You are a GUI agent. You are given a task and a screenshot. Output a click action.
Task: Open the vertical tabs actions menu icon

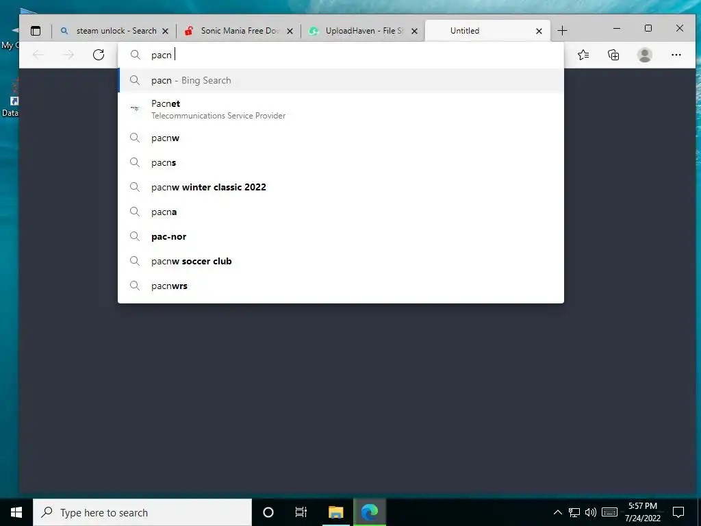(36, 31)
